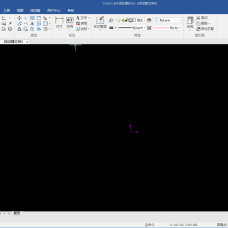Open 样式管理 style manager
Image resolution: width=228 pixels, height=228 pixels.
[x=100, y=22]
